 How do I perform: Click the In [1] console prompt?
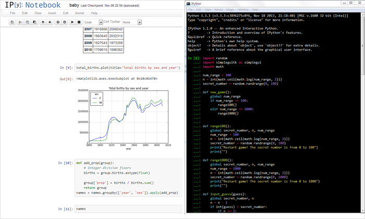click(x=194, y=58)
